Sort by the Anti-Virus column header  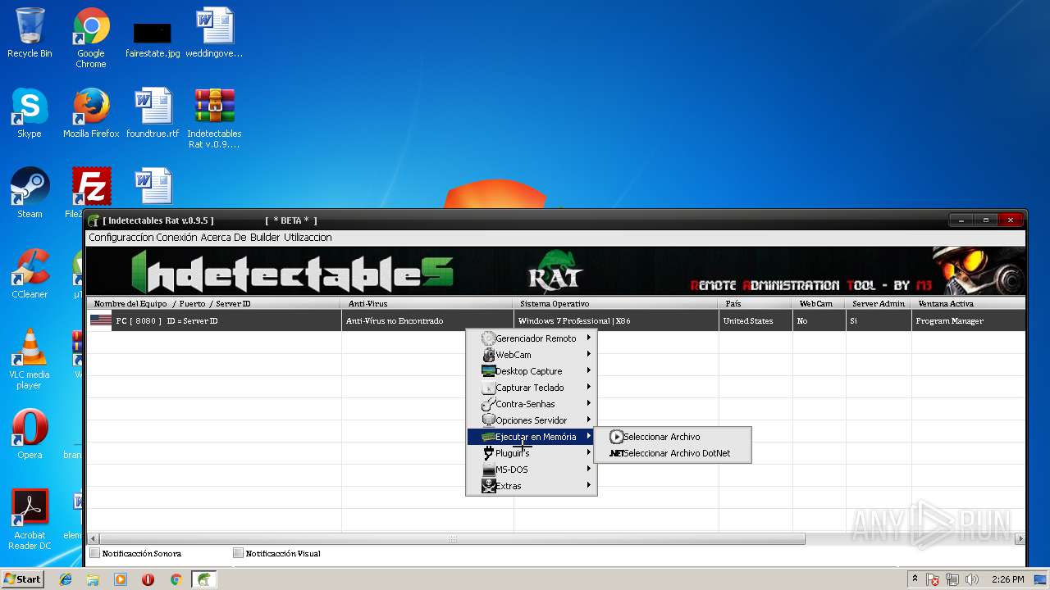coord(427,304)
